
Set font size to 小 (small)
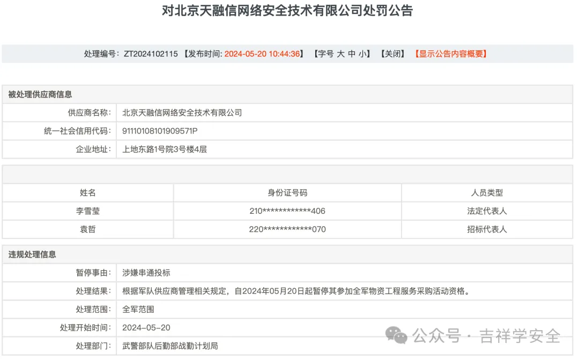362,54
